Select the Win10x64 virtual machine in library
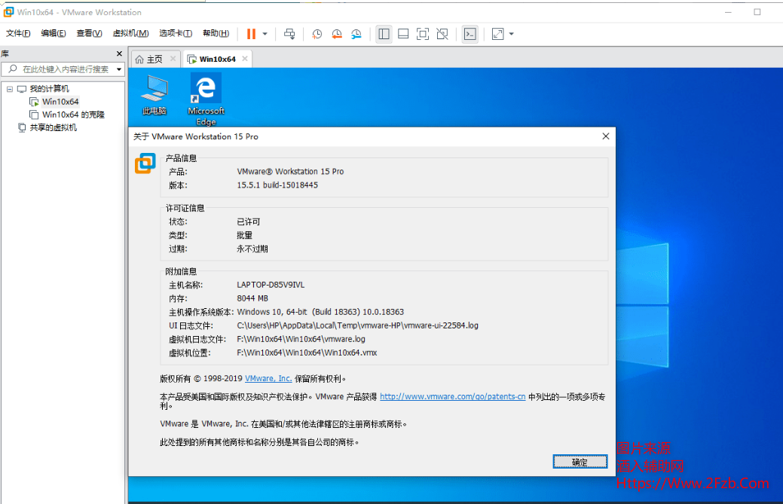 pyautogui.click(x=60, y=102)
